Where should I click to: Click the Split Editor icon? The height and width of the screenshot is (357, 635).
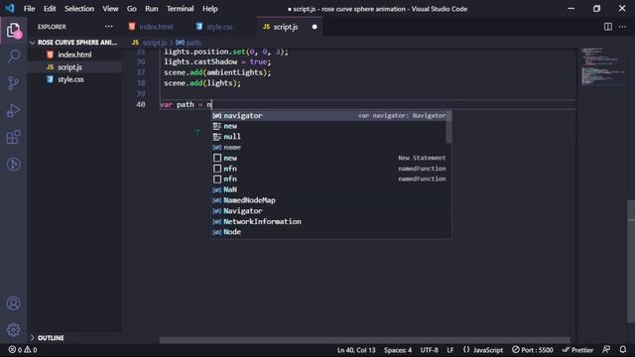coord(608,27)
